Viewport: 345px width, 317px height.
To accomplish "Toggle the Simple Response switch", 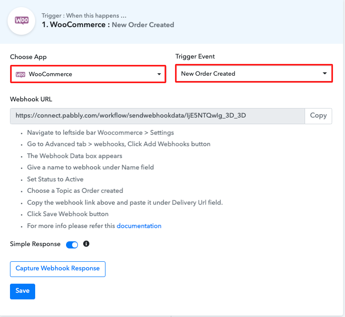I will 72,245.
